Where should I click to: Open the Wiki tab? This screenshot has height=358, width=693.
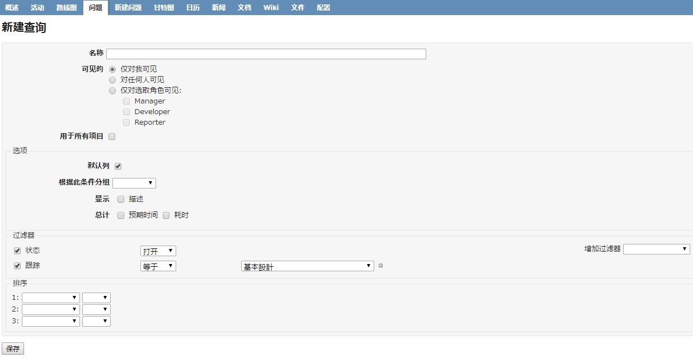click(x=271, y=8)
